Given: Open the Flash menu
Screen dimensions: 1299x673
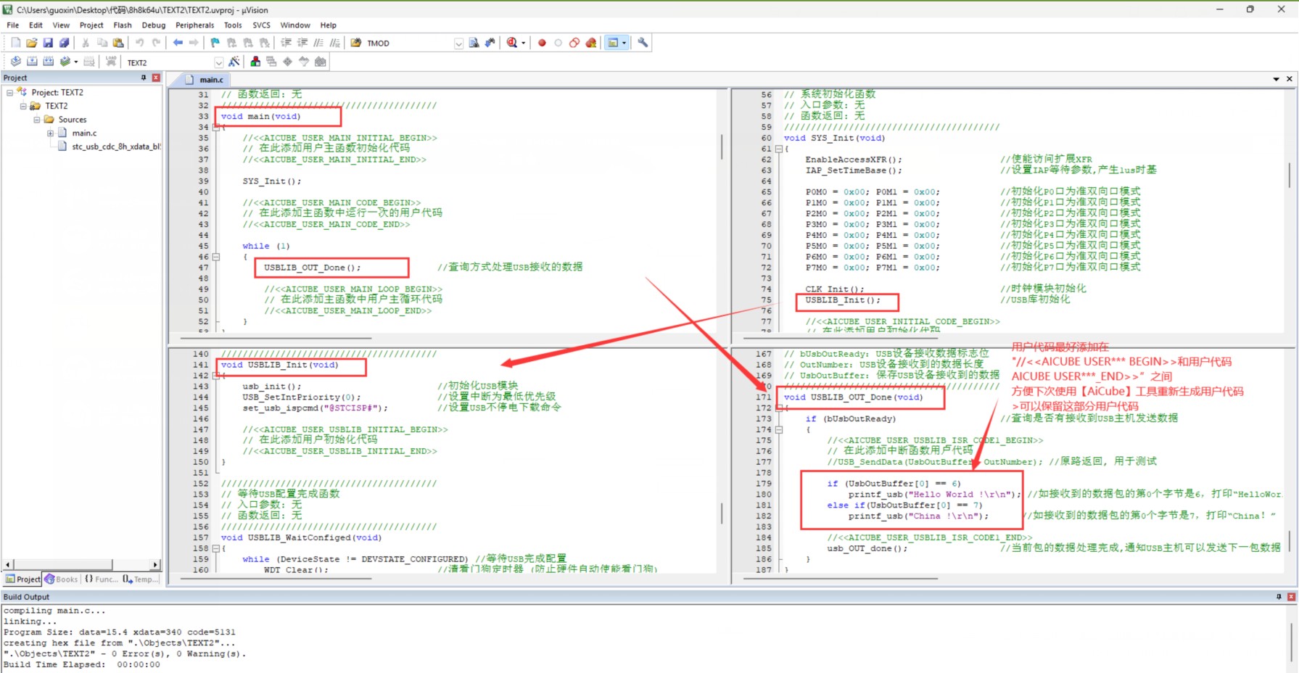Looking at the screenshot, I should (x=123, y=25).
